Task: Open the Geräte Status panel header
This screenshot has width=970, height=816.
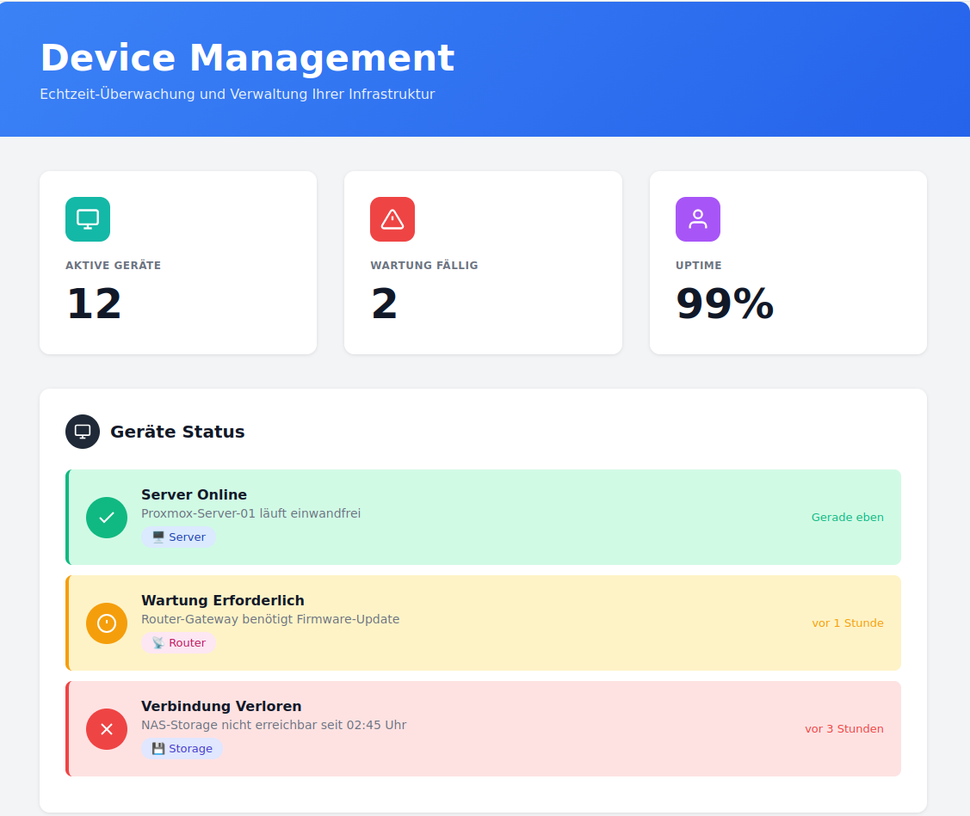Action: click(176, 431)
